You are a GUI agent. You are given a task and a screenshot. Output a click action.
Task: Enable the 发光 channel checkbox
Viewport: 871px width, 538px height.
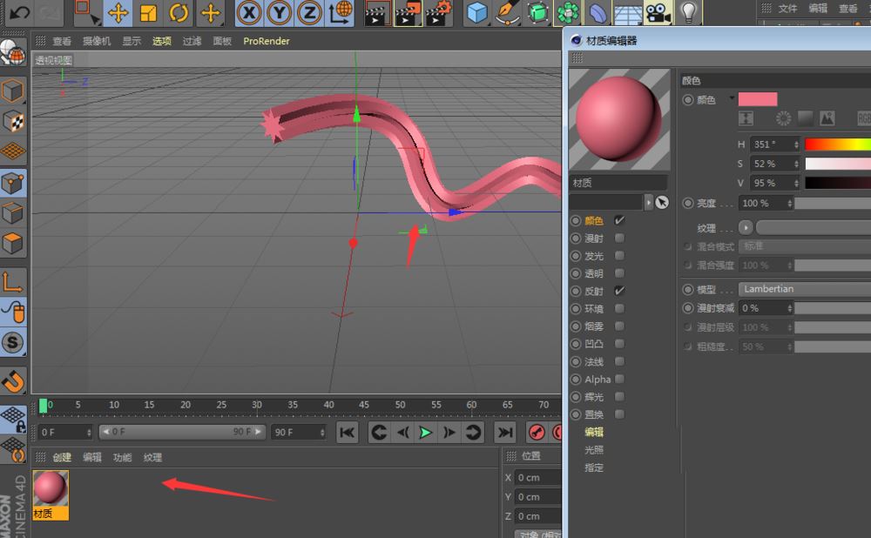(x=619, y=256)
